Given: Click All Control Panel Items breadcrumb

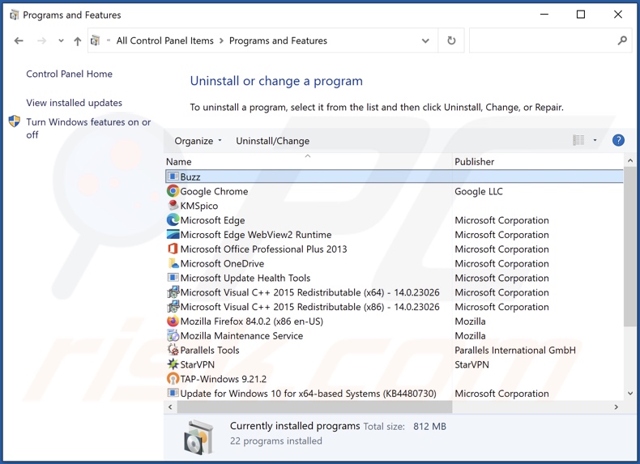Looking at the screenshot, I should [165, 40].
